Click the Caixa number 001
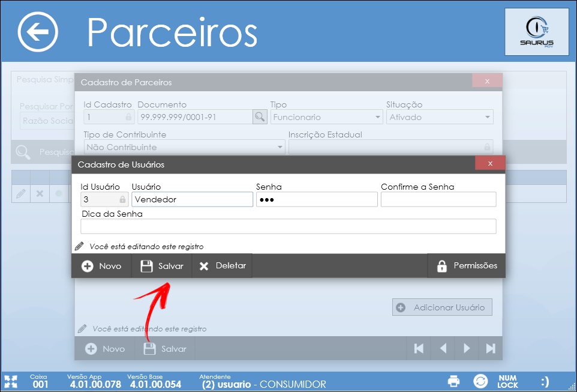Viewport: 577px width, 392px height. 40,385
